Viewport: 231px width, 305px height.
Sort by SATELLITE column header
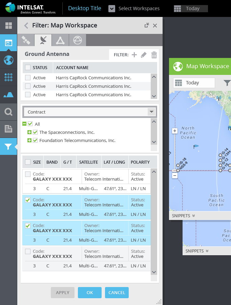89,162
